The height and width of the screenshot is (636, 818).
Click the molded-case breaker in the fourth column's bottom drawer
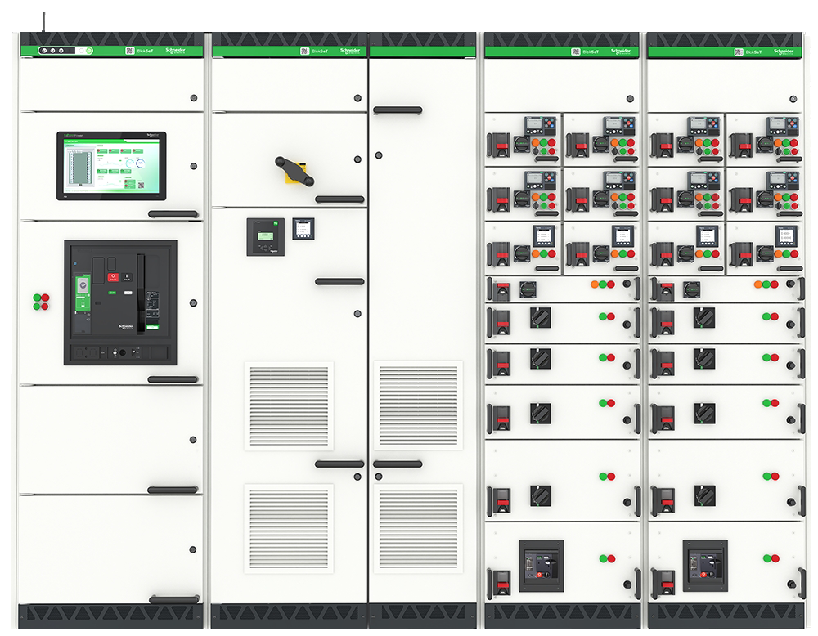pyautogui.click(x=541, y=566)
